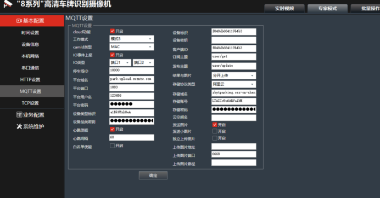
Task: Click the 设备品类密钥 password field
Action: point(132,121)
